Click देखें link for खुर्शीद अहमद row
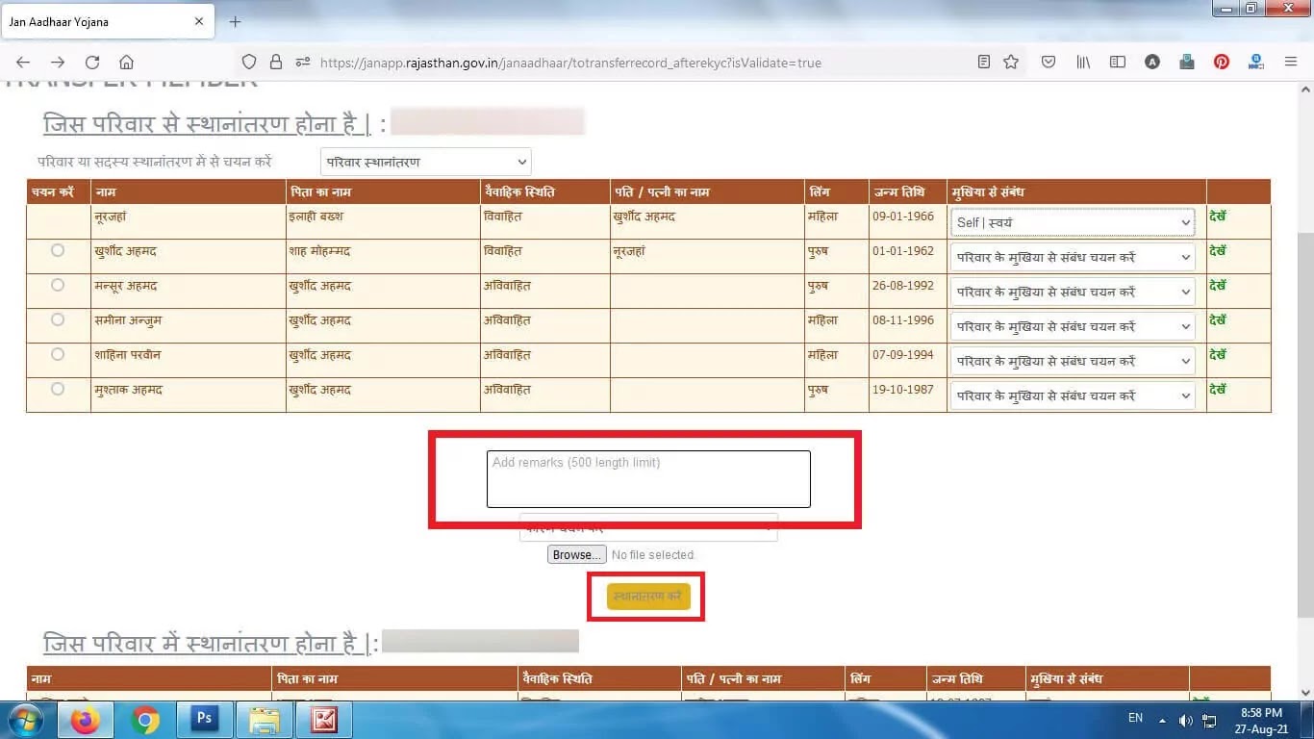The image size is (1314, 739). [1218, 251]
